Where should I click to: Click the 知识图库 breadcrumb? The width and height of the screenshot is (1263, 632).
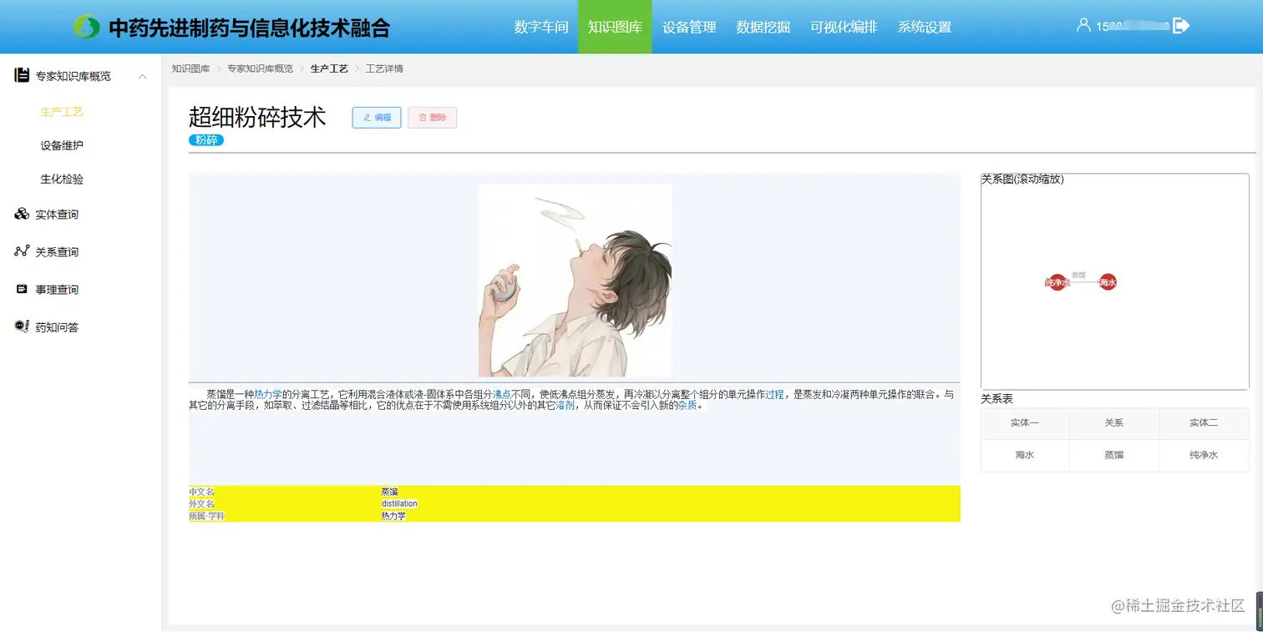190,68
